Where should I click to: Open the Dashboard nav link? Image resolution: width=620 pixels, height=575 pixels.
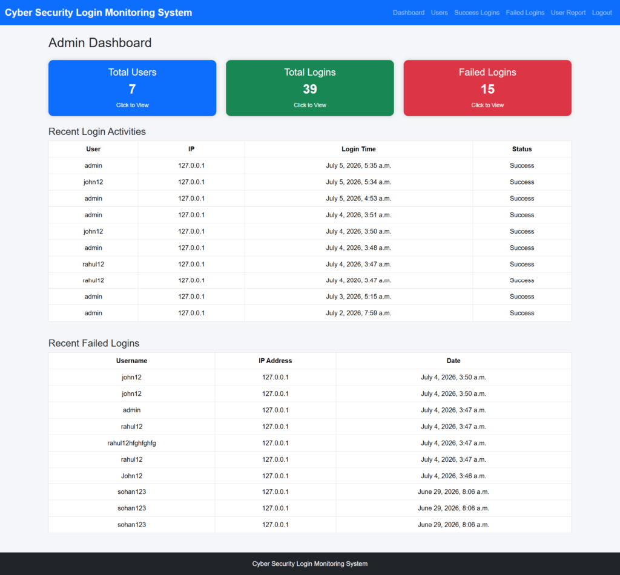[409, 13]
